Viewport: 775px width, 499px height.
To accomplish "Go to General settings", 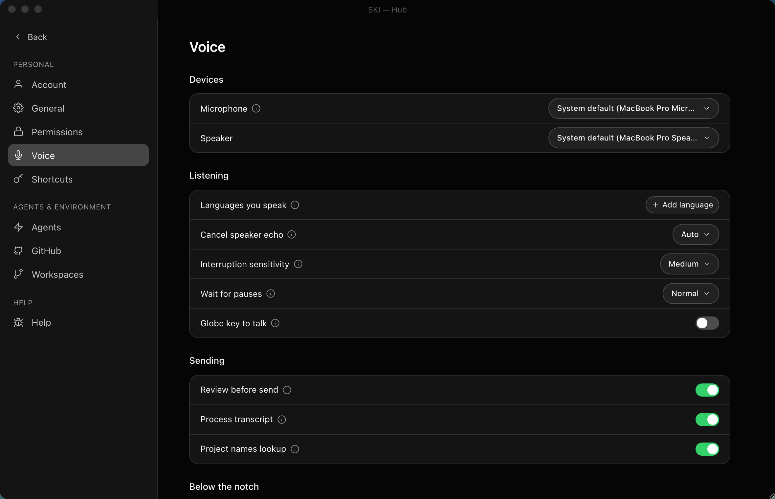I will 78,108.
